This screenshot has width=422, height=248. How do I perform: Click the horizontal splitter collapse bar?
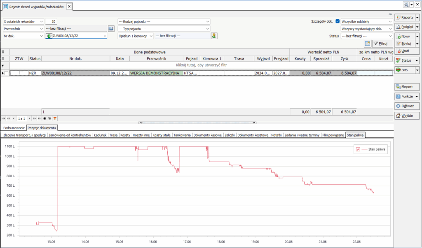coord(197,123)
